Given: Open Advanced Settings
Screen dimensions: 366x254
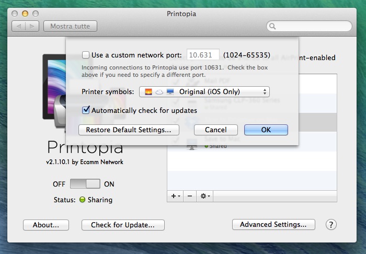Looking at the screenshot, I should point(273,224).
